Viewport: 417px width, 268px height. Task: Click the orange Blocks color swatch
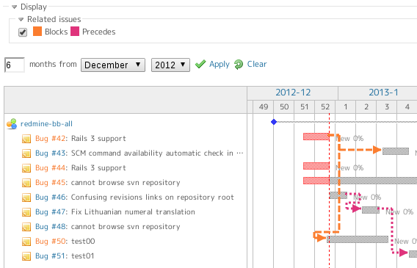coord(37,31)
